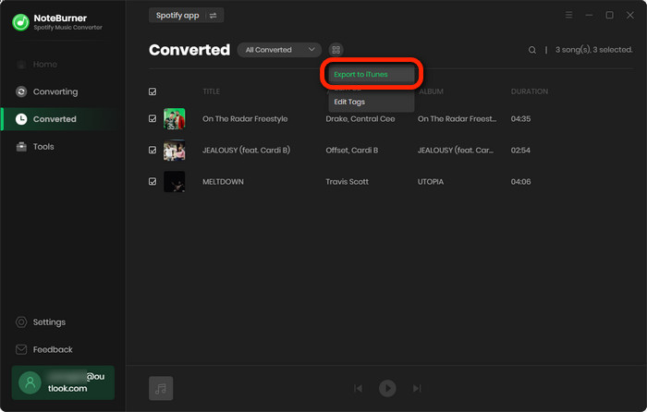Click the 02:54 duration value
Image resolution: width=647 pixels, height=412 pixels.
(x=520, y=151)
